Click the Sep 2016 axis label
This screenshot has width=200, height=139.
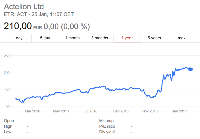coord(121,111)
